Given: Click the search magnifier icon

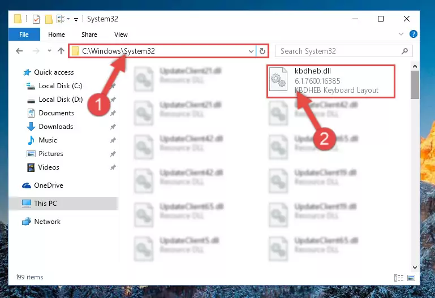Looking at the screenshot, I should (x=404, y=51).
